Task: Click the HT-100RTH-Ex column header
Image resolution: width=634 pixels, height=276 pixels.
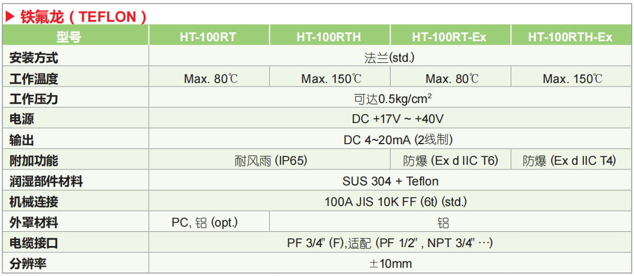Action: pos(570,35)
